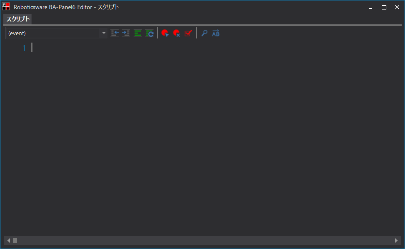Click the left horizontal scroll arrow
Screen dimensions: 405x249
click(9, 240)
